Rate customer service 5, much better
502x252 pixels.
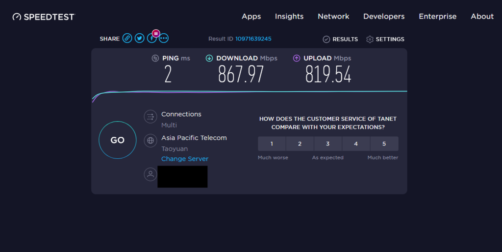tap(384, 144)
